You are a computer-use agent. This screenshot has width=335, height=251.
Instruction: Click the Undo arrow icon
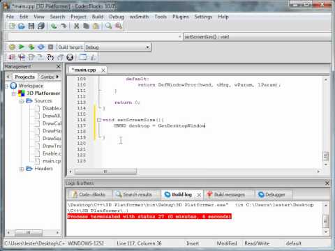tap(54, 26)
